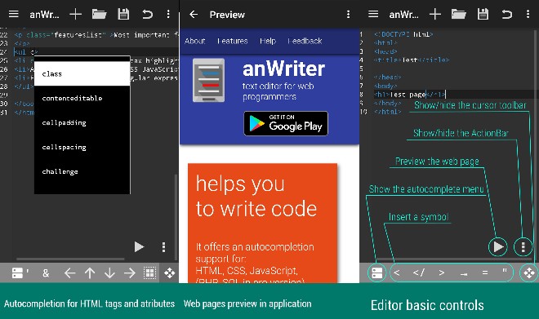Move the cursor up with the up arrow key

(90, 273)
